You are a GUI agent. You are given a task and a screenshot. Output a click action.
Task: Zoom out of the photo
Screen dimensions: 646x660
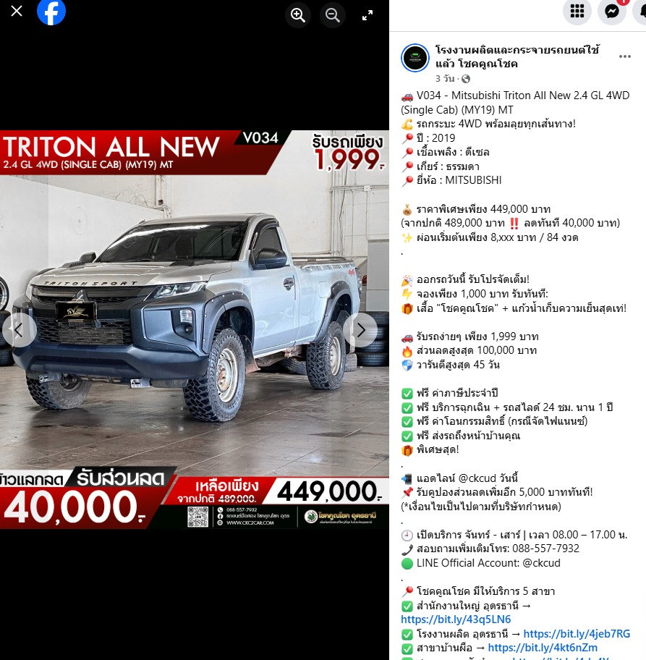pos(333,16)
